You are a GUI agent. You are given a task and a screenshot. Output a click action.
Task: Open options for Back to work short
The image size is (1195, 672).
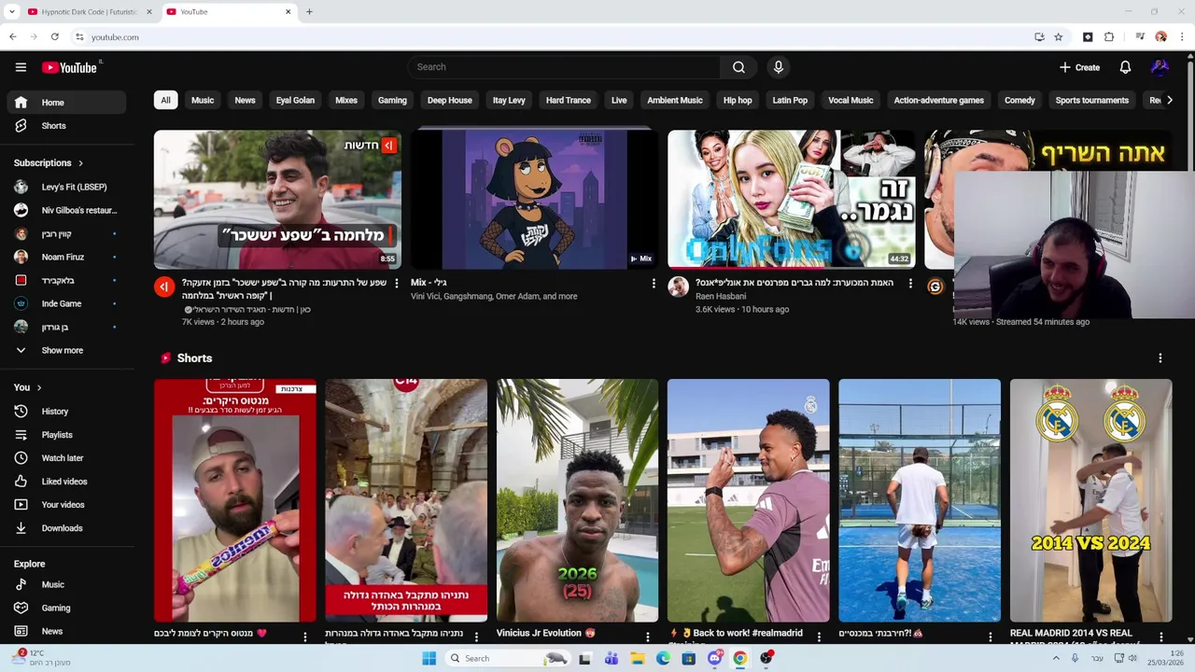pyautogui.click(x=819, y=637)
